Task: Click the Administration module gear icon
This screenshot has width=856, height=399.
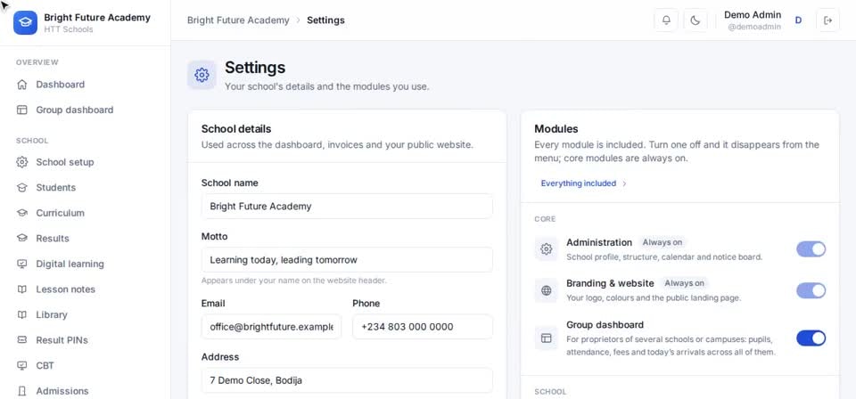Action: click(x=546, y=249)
